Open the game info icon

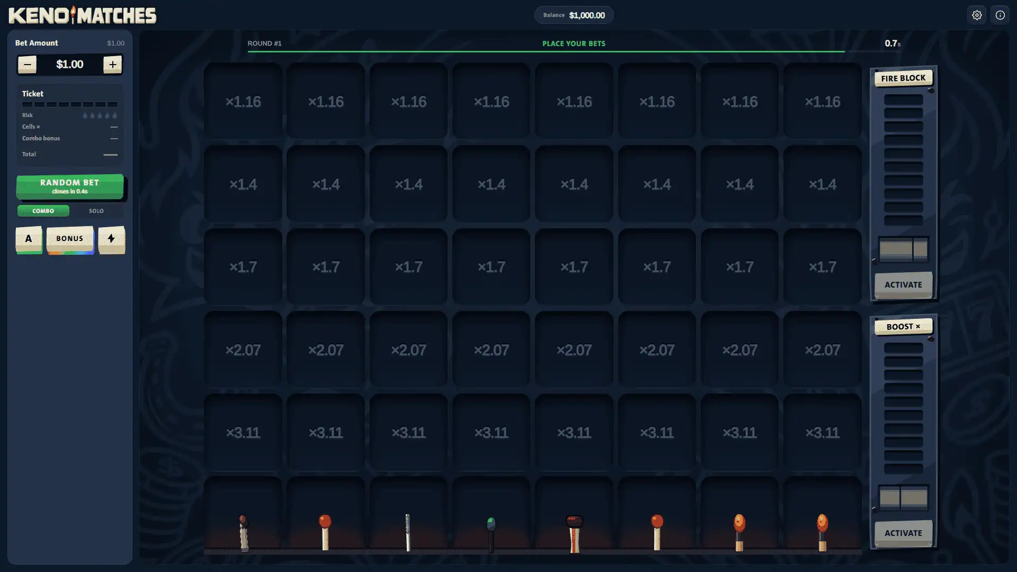(1000, 15)
